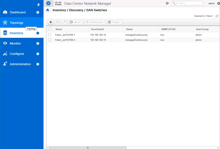Click the Selected 0 / Total 2 counter
220x149 pixels.
[203, 16]
